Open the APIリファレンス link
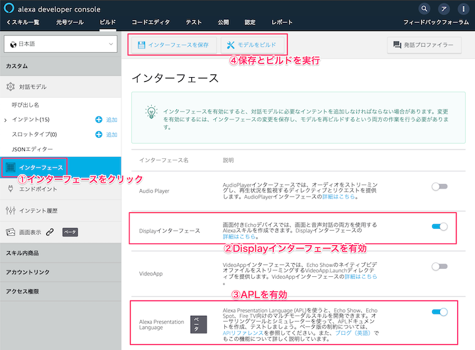The width and height of the screenshot is (475, 350). 243,333
